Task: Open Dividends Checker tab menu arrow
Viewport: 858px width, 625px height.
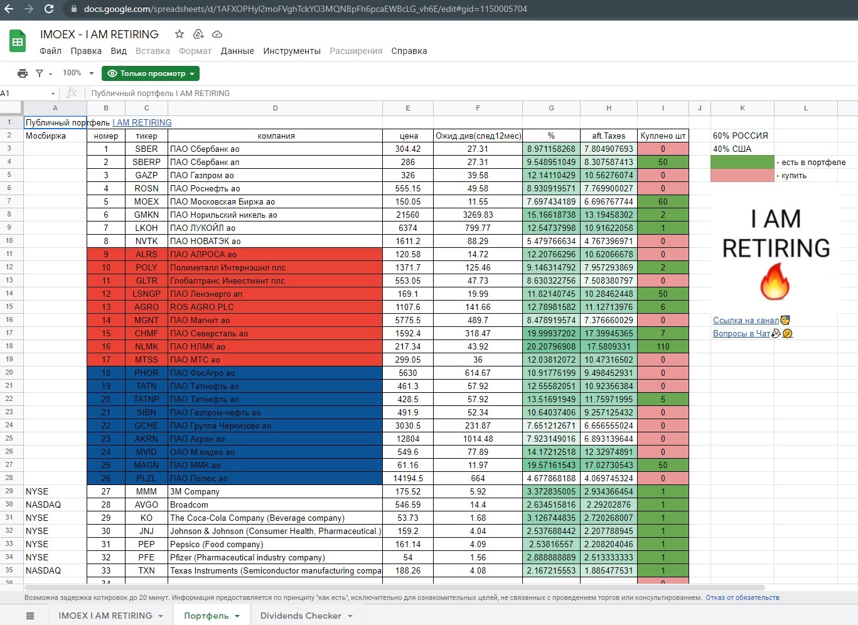Action: pos(350,616)
